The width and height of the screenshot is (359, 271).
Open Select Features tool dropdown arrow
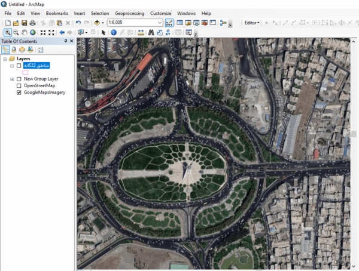click(86, 32)
